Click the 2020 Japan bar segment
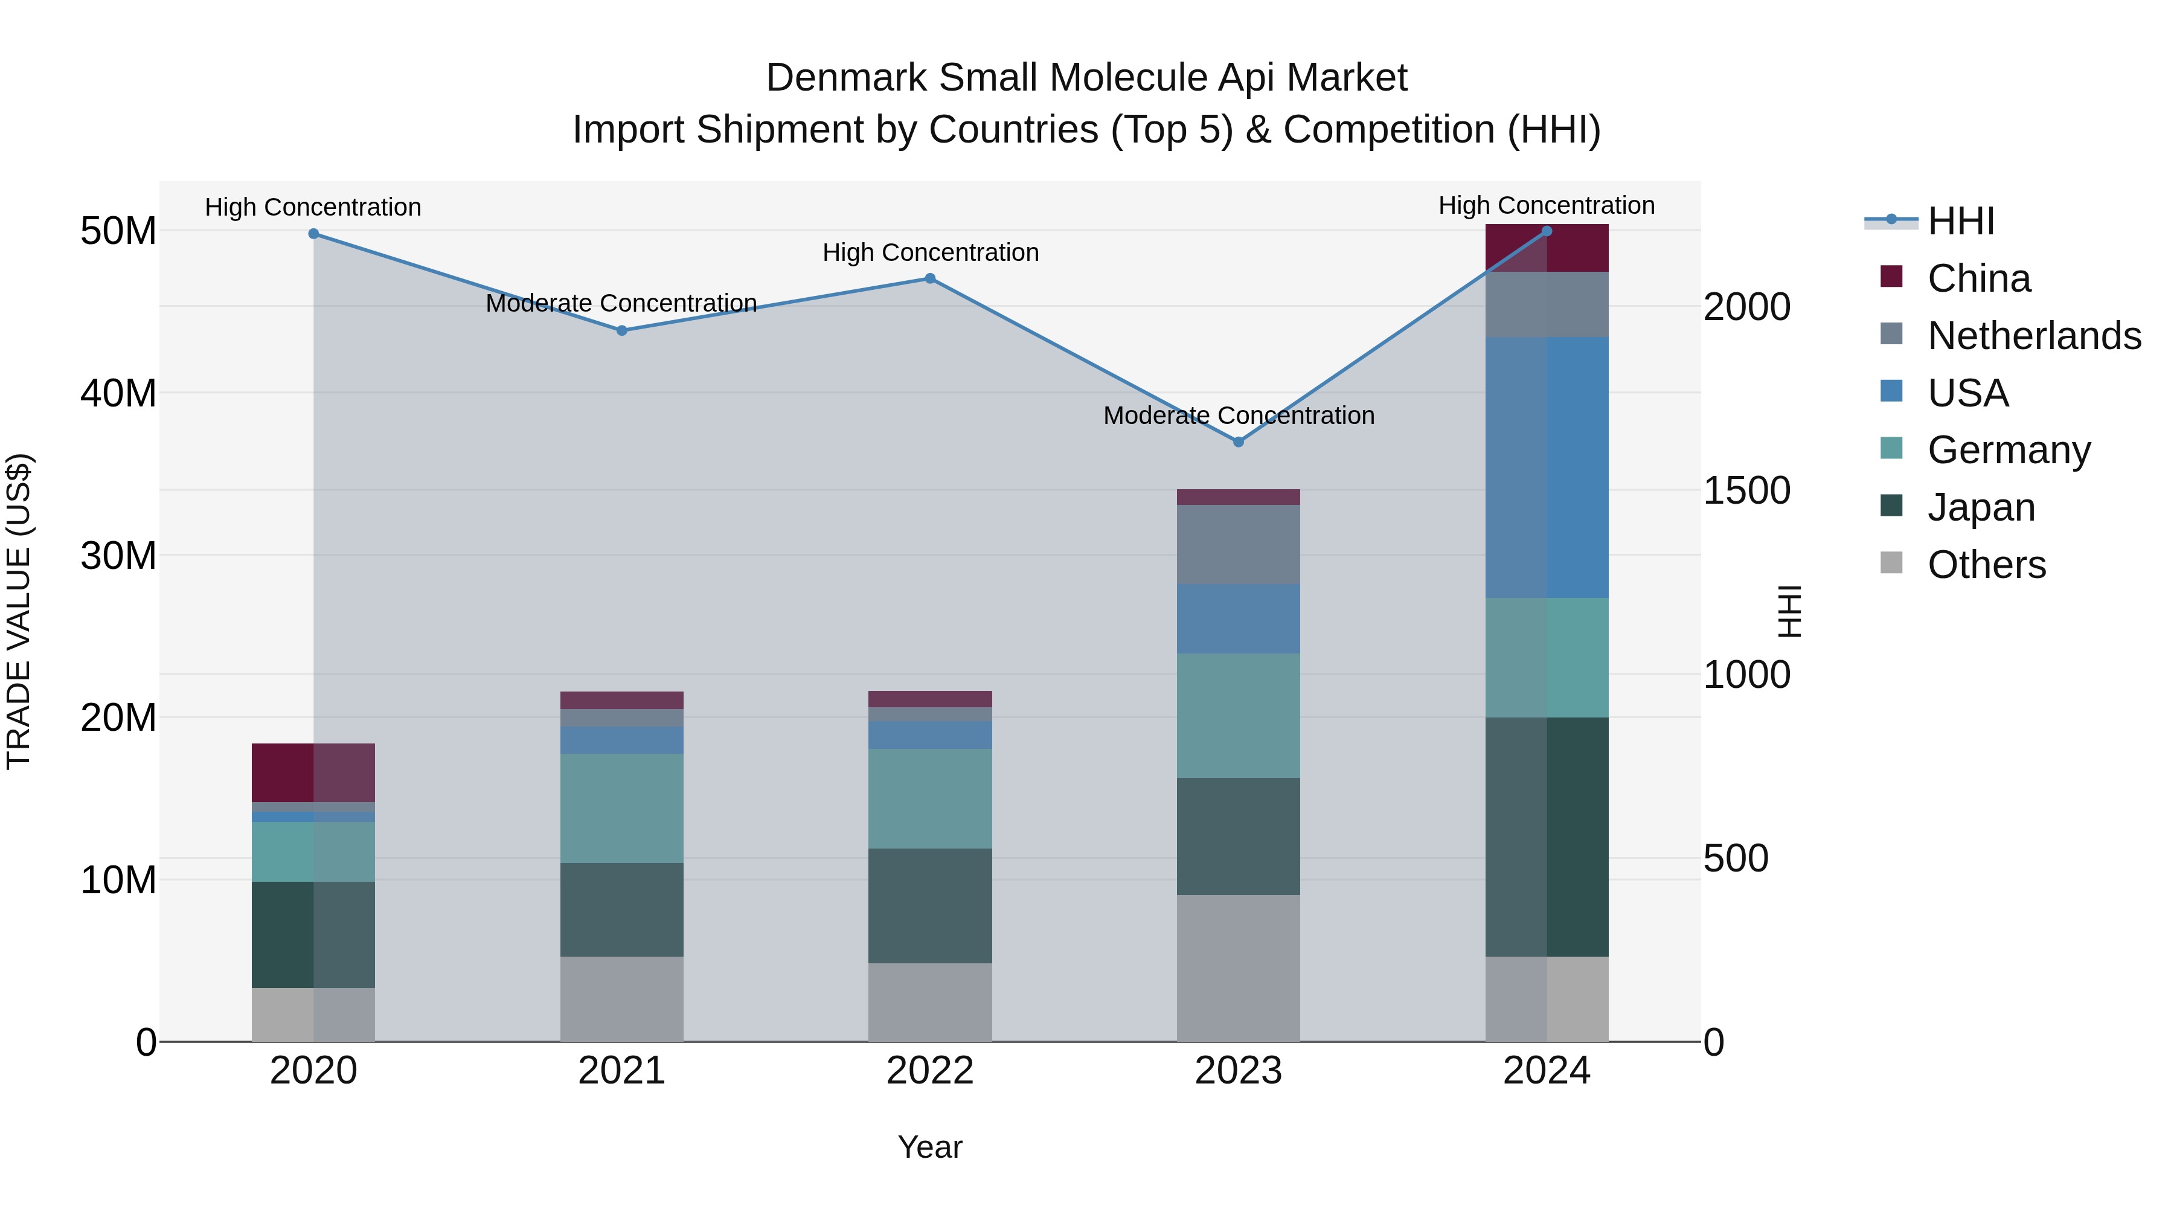 coord(313,935)
